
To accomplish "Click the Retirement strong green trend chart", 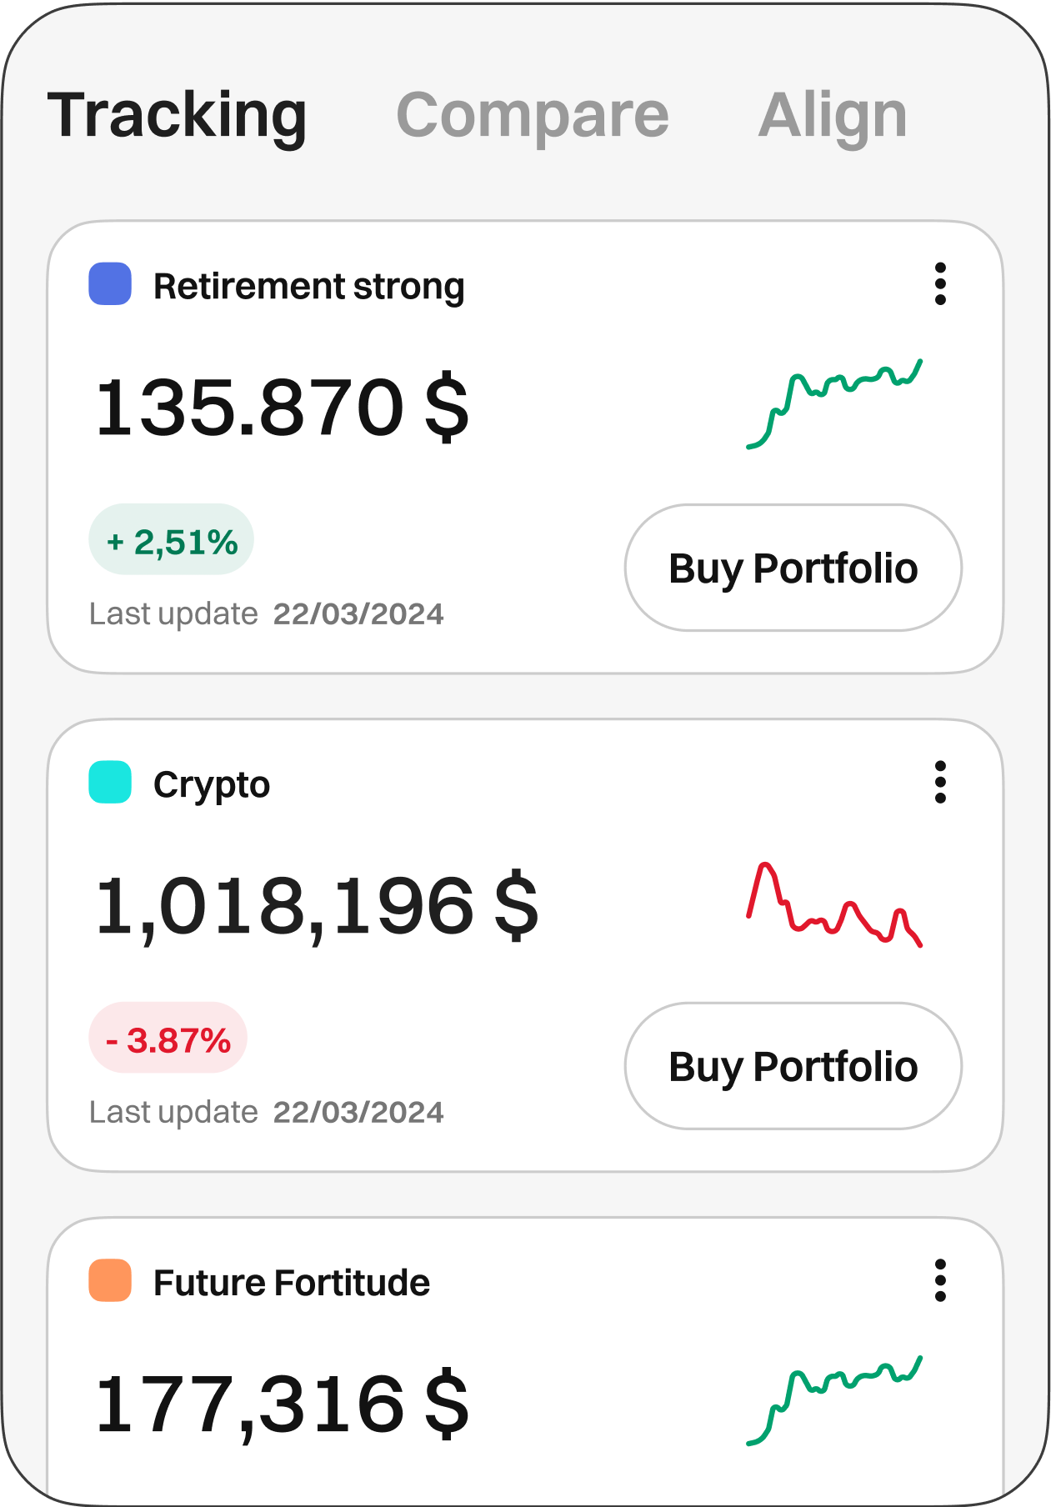I will coord(834,403).
